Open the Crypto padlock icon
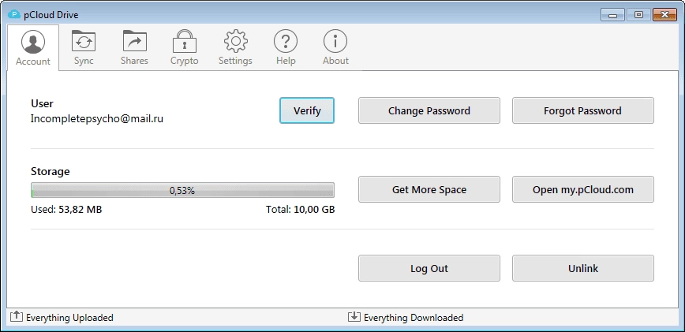 click(x=185, y=42)
